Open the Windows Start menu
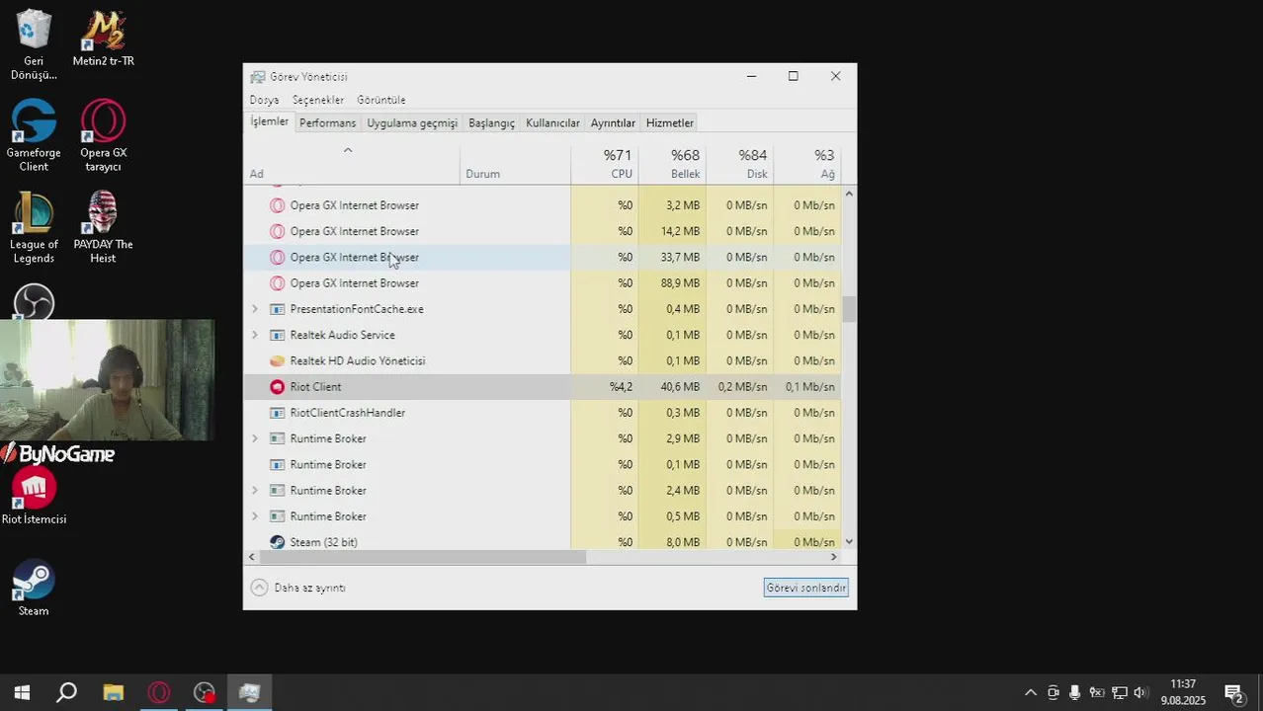 tap(22, 693)
